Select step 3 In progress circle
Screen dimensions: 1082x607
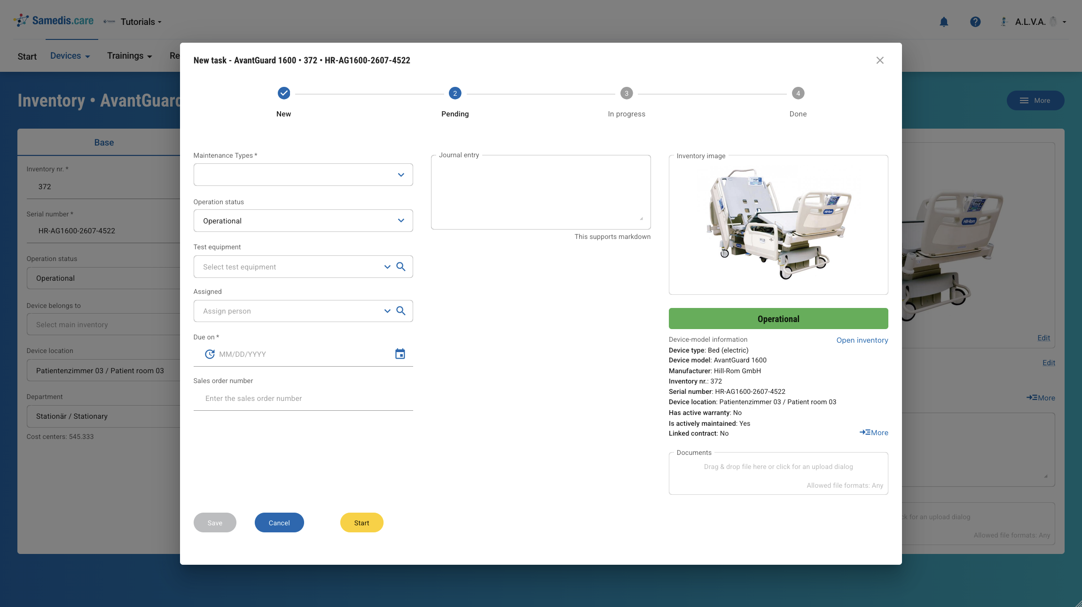coord(627,93)
